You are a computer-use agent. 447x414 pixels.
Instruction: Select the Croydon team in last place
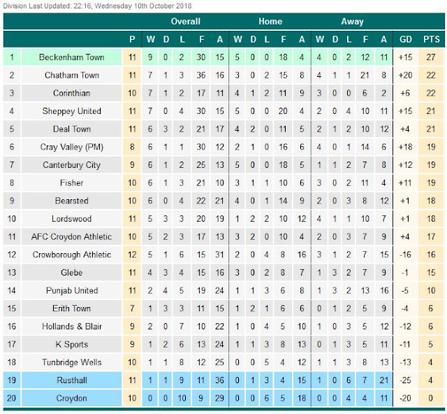point(71,399)
